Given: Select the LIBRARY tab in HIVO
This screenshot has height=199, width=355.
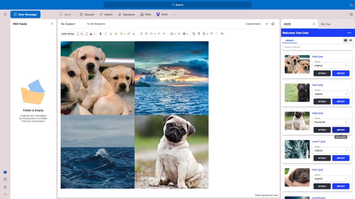Looking at the screenshot, I should 290,41.
